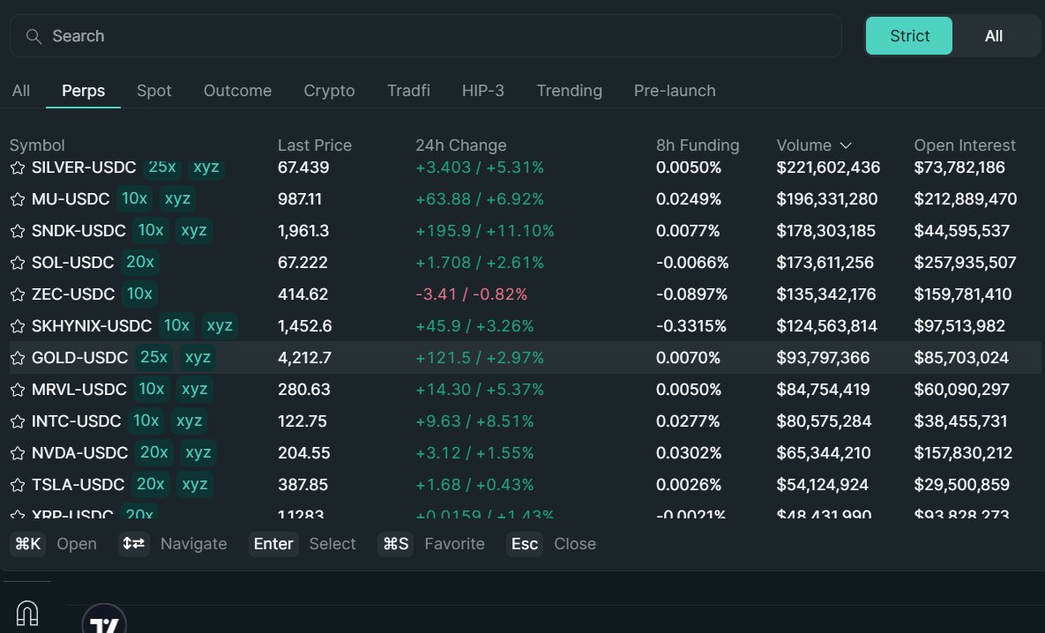Choose the SKHYNIX-USDC market name
Image resolution: width=1045 pixels, height=633 pixels.
92,326
